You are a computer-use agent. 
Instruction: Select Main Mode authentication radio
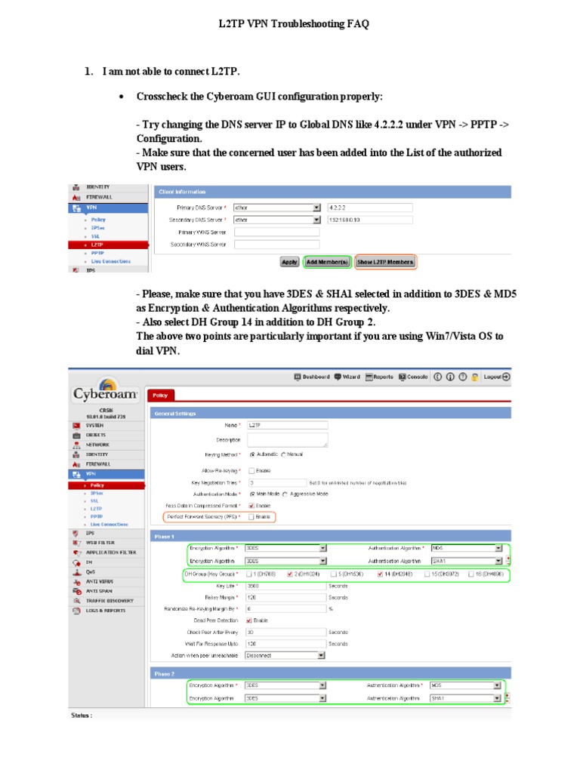(252, 494)
